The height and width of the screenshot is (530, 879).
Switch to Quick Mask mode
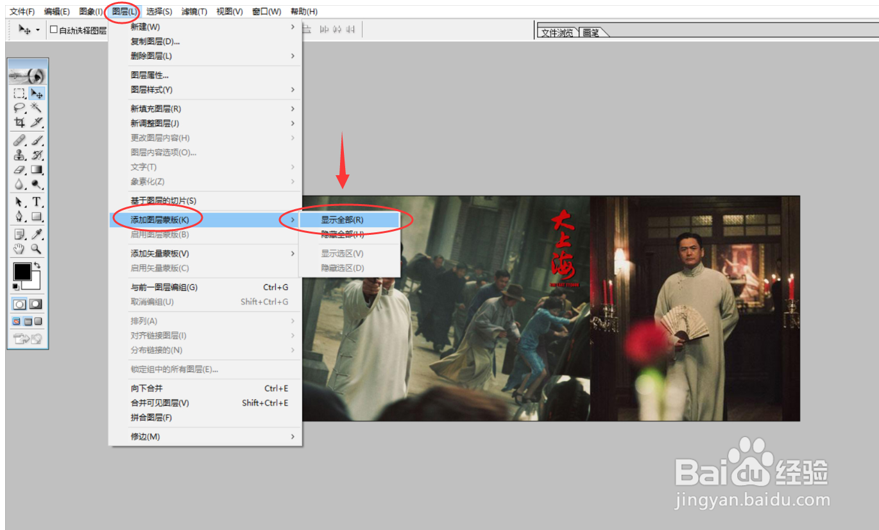pyautogui.click(x=36, y=304)
